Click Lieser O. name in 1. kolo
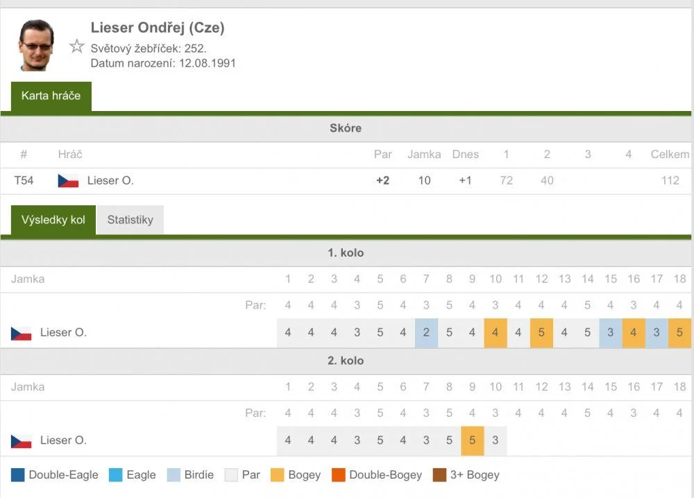 point(63,332)
